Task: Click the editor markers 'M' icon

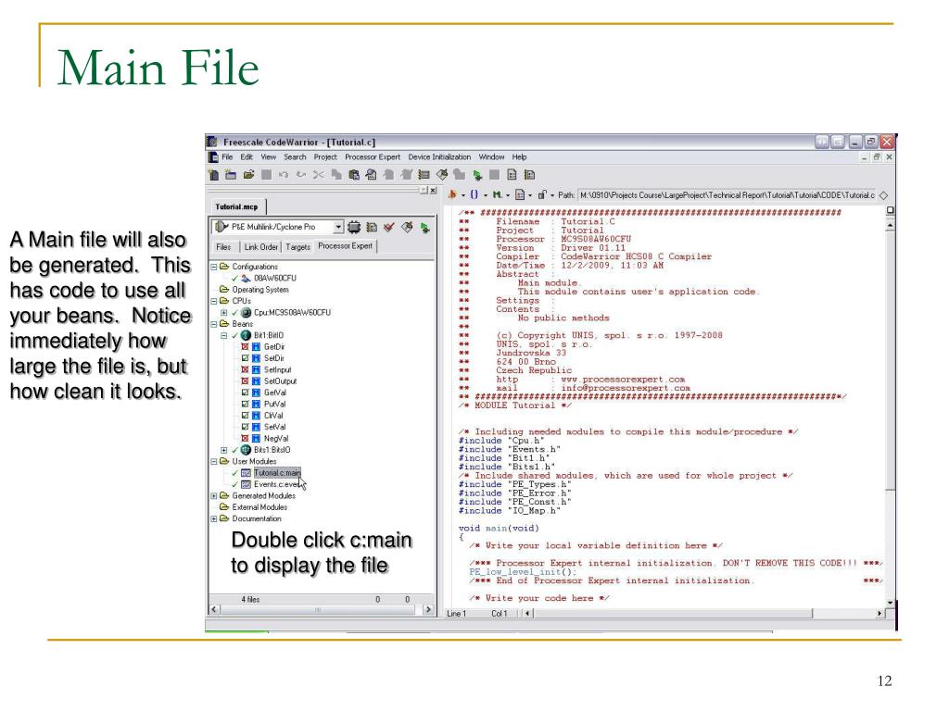Action: point(497,194)
